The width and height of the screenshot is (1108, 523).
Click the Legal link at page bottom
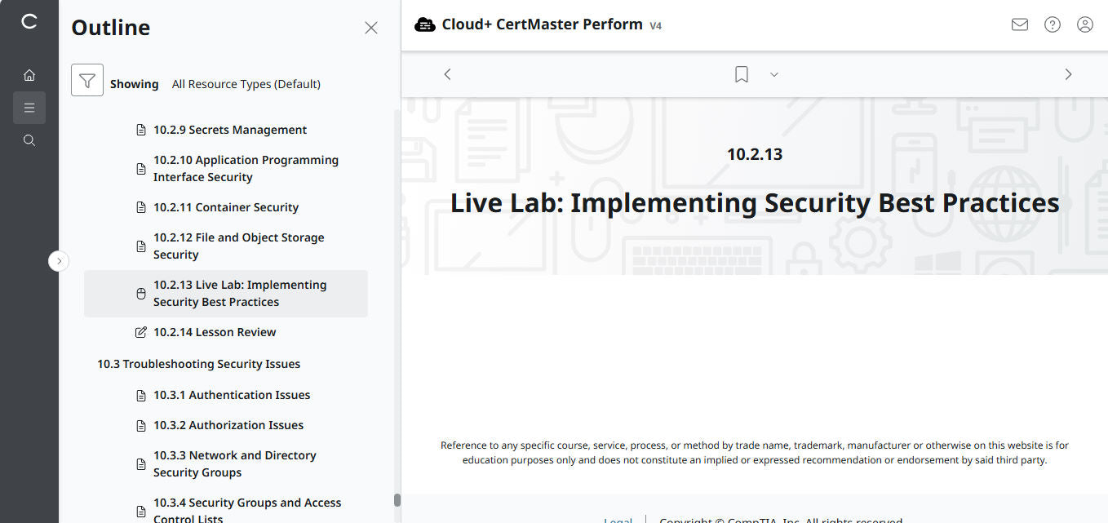(x=618, y=519)
